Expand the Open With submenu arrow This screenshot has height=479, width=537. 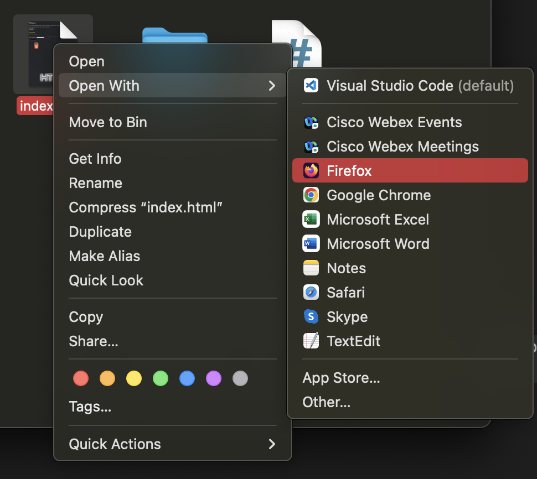coord(272,86)
